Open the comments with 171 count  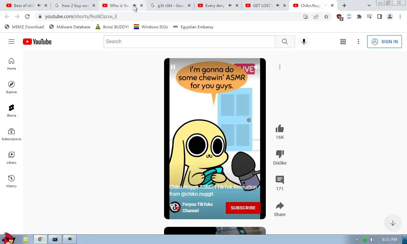(x=280, y=180)
